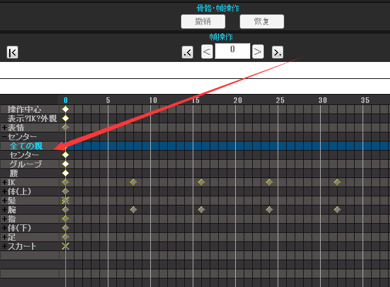This screenshot has height=287, width=390.
Task: Jump to first frame with |< button
Action: coord(12,52)
